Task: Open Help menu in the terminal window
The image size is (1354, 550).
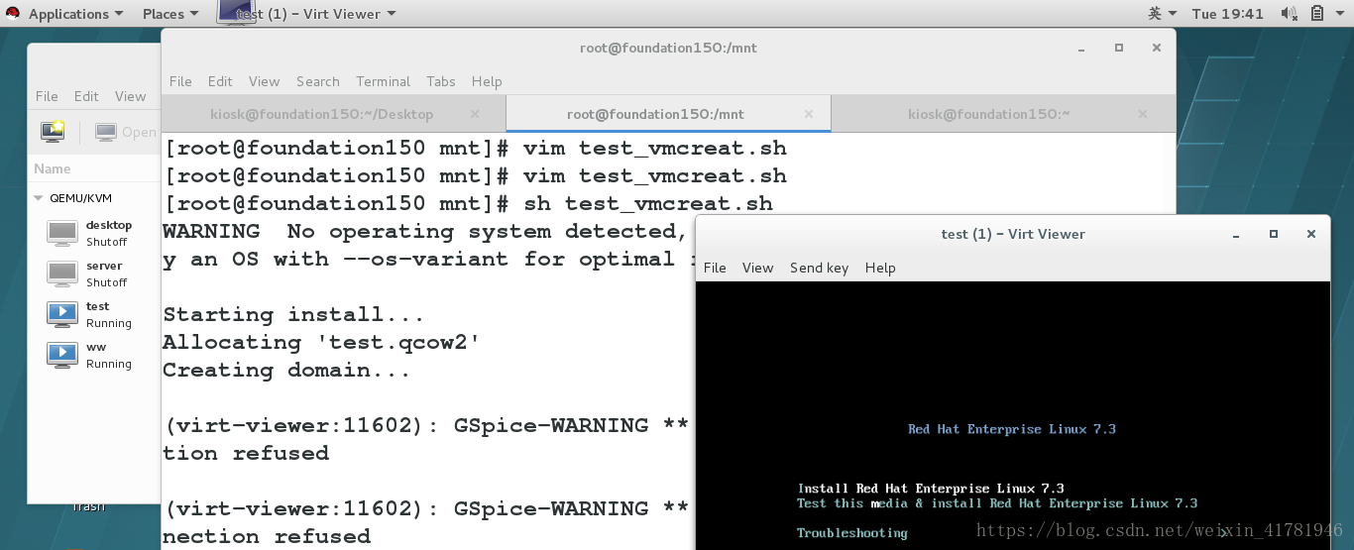Action: point(487,81)
